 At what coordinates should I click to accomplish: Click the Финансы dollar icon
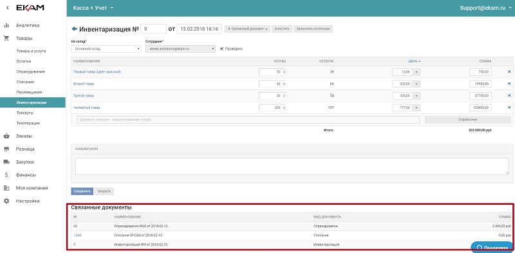[6, 175]
